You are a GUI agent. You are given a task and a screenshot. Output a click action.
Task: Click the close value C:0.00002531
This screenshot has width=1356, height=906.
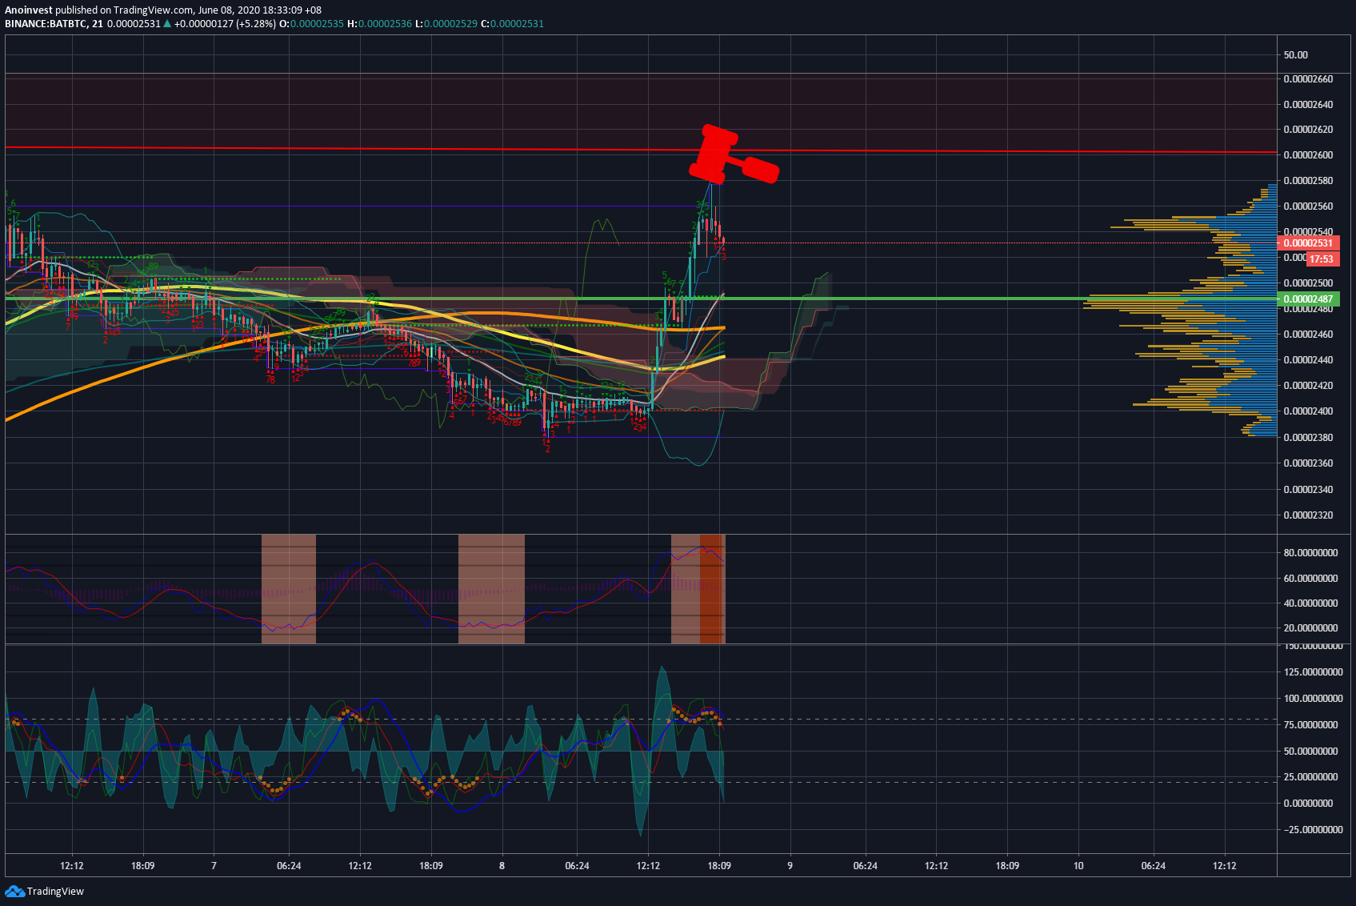coord(512,24)
